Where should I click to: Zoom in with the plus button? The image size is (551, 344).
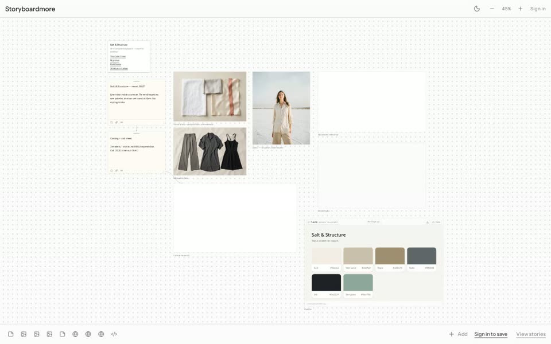tap(521, 9)
